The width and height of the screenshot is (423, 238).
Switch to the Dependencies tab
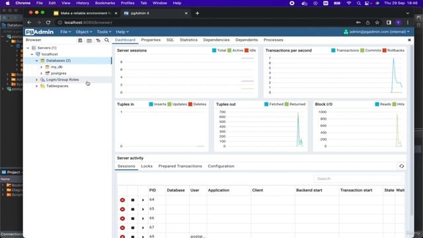(x=216, y=40)
